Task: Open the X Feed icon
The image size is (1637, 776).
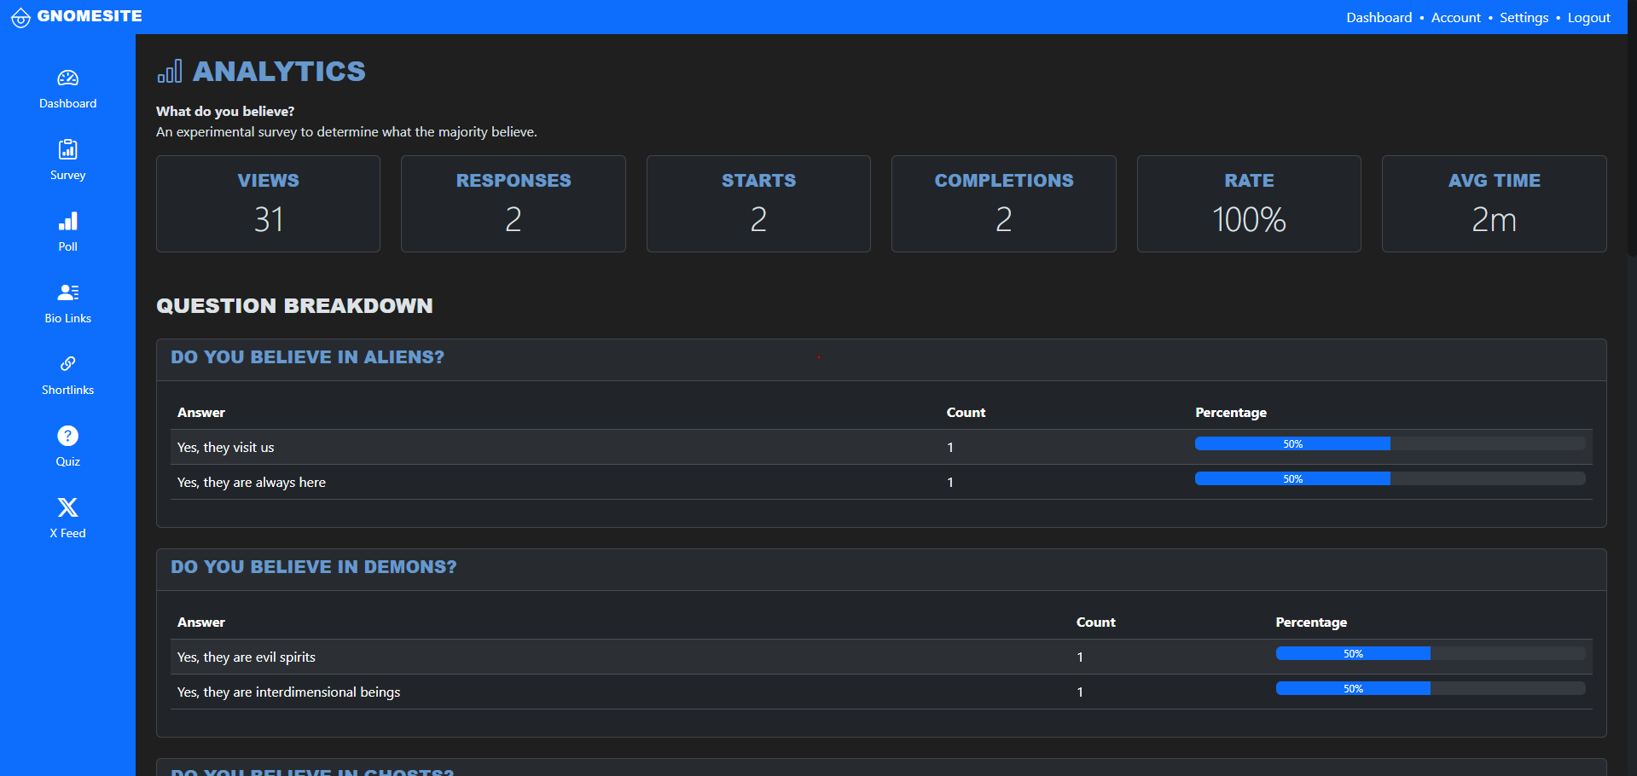Action: coord(67,507)
